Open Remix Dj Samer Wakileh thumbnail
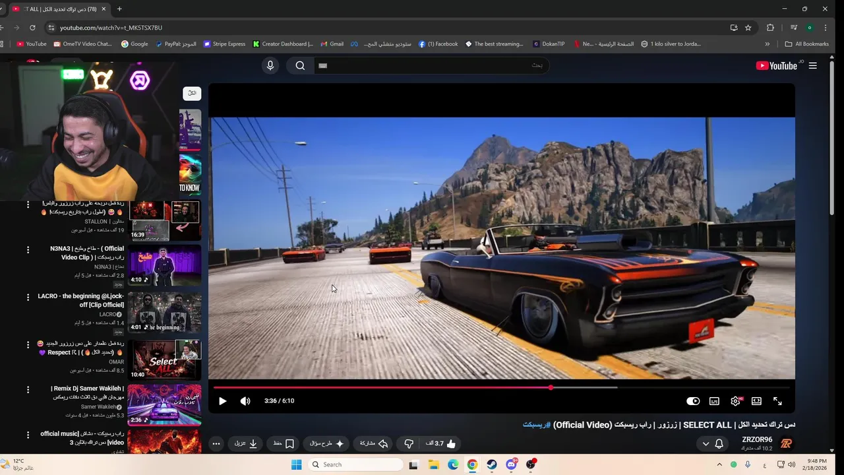Screen dimensions: 844x475 tap(165, 406)
